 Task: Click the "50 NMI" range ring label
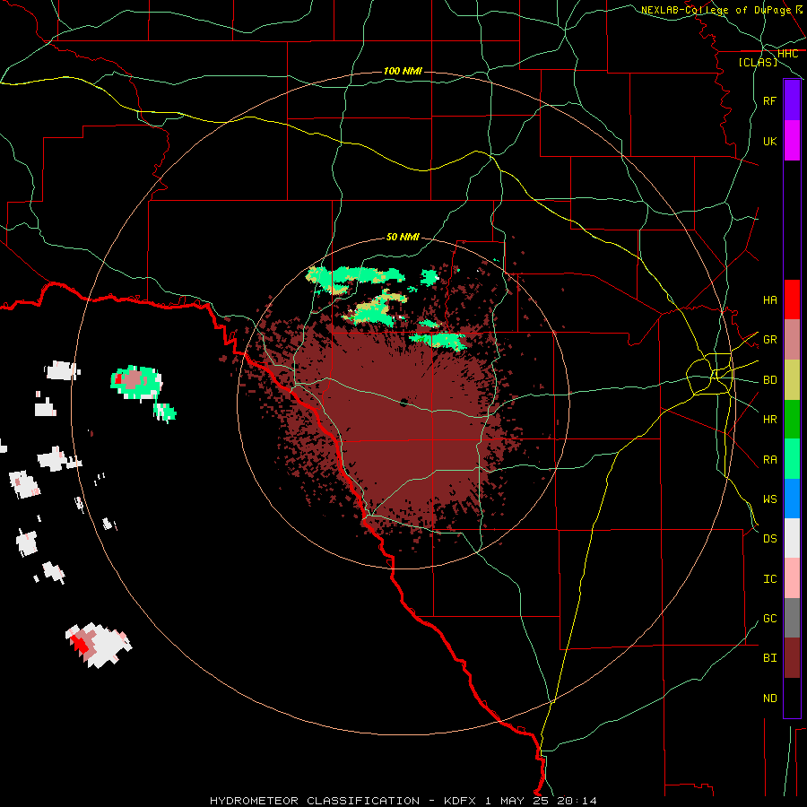403,237
